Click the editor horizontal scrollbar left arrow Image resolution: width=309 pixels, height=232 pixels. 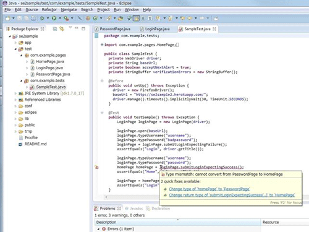click(106, 197)
